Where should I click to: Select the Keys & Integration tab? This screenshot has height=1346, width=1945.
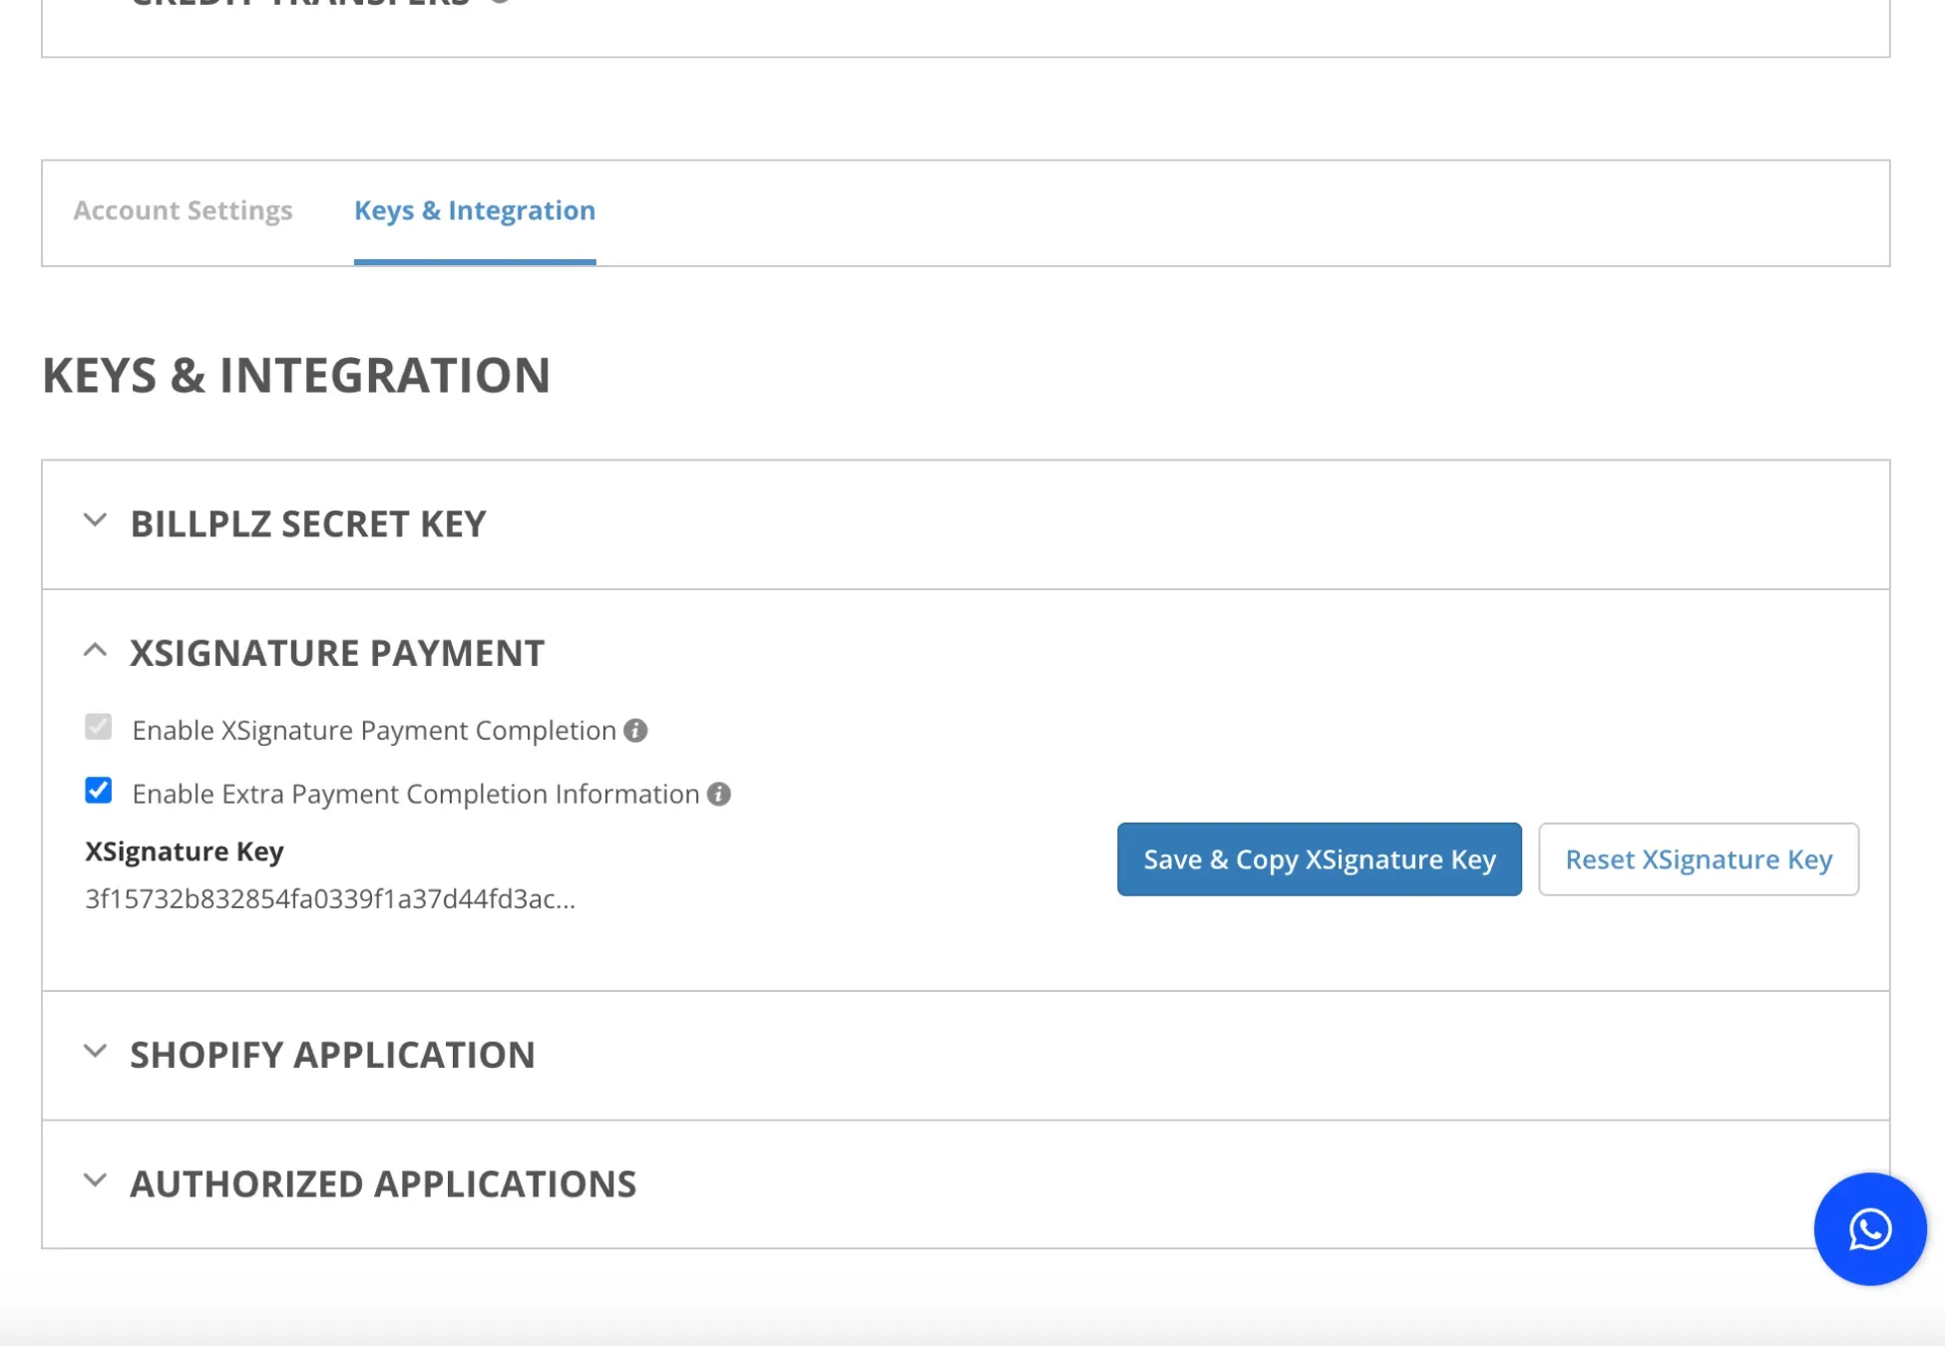[x=475, y=210]
